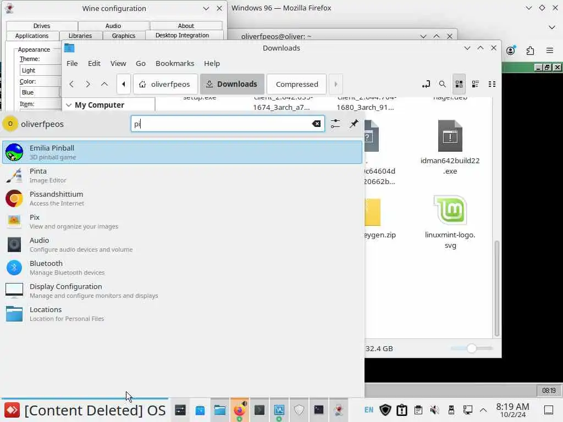
Task: Expand Firefox tab list chevron
Action: coord(552,27)
